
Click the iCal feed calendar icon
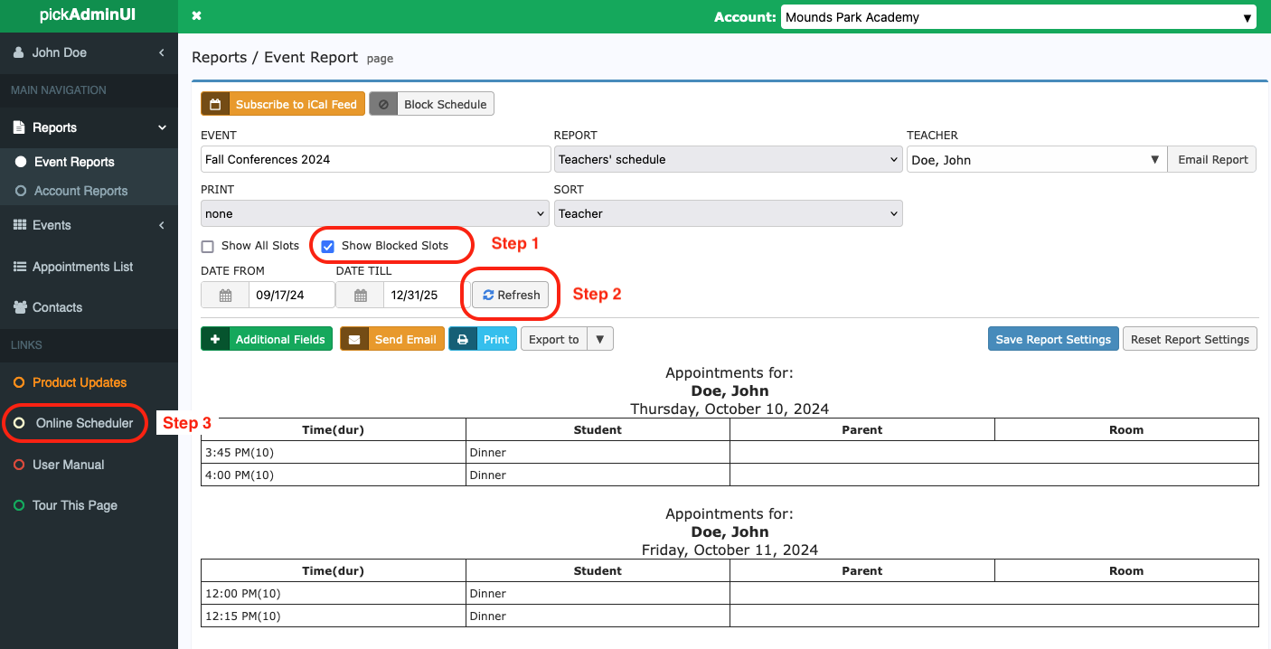pos(215,105)
